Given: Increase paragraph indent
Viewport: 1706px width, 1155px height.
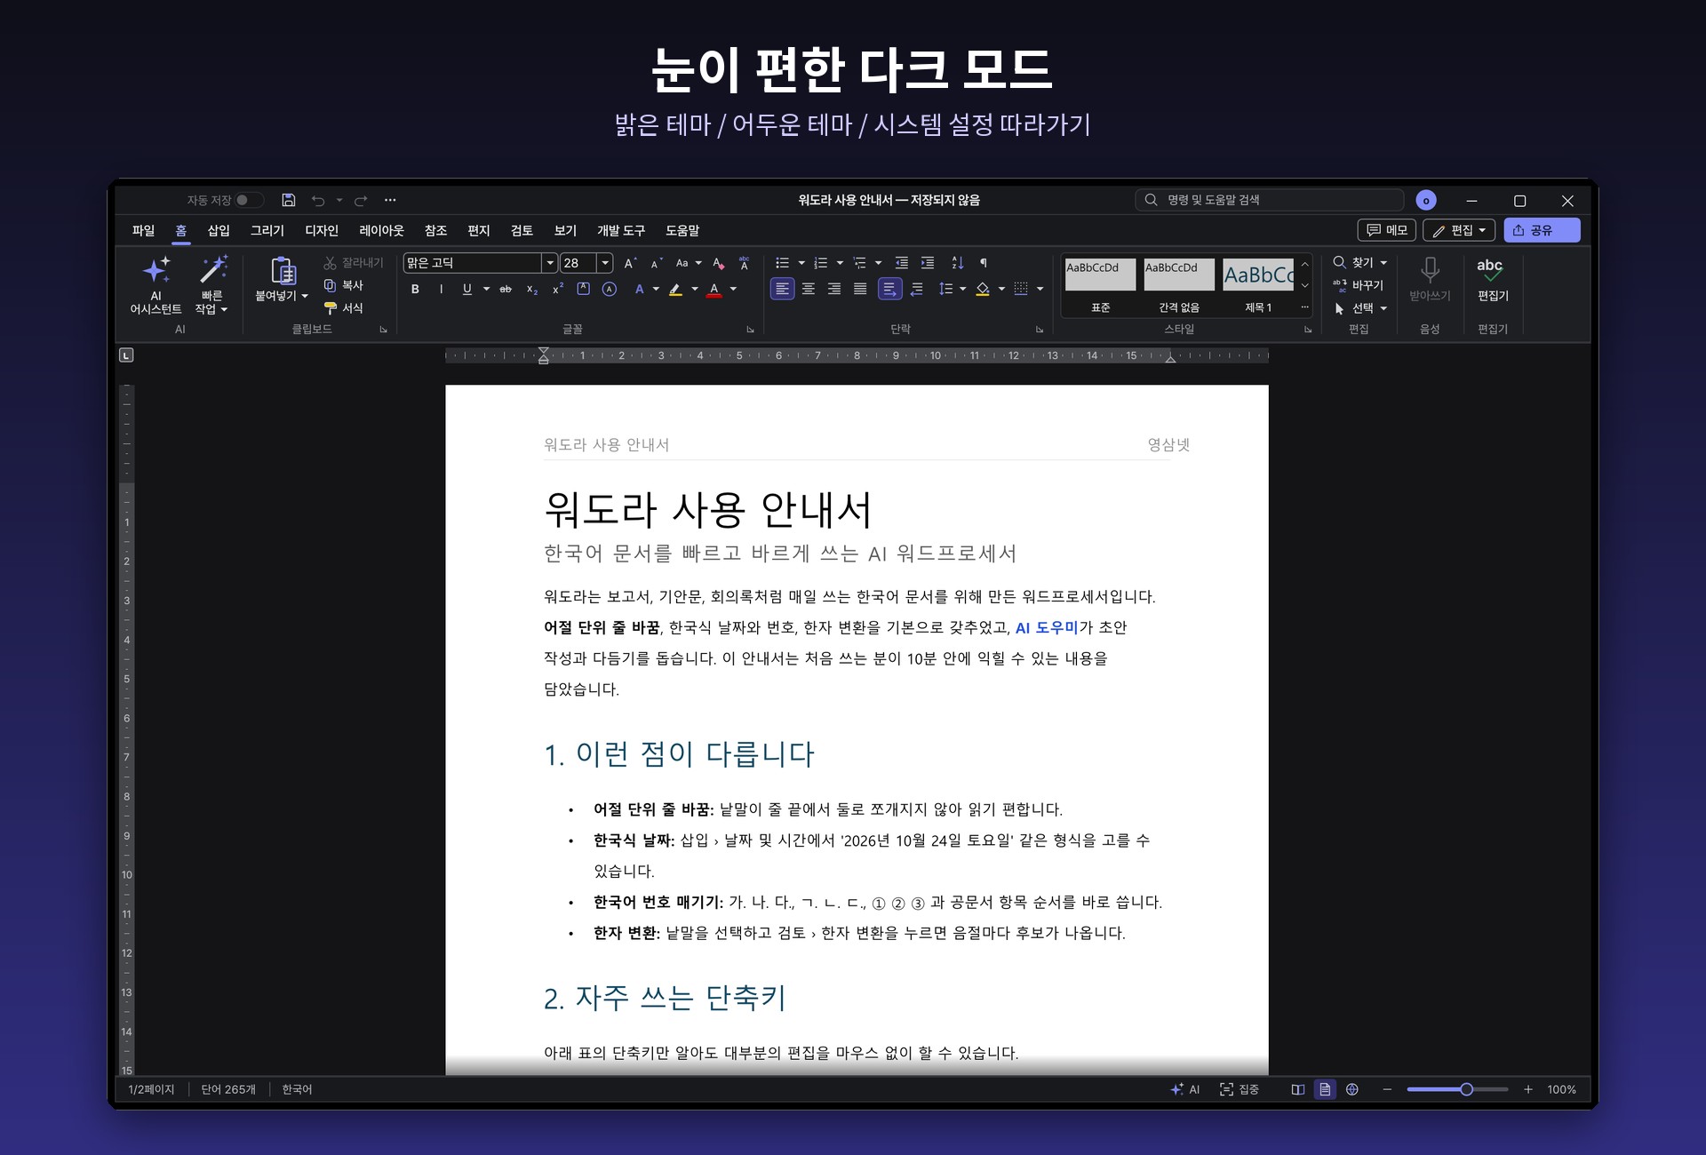Looking at the screenshot, I should [x=928, y=263].
